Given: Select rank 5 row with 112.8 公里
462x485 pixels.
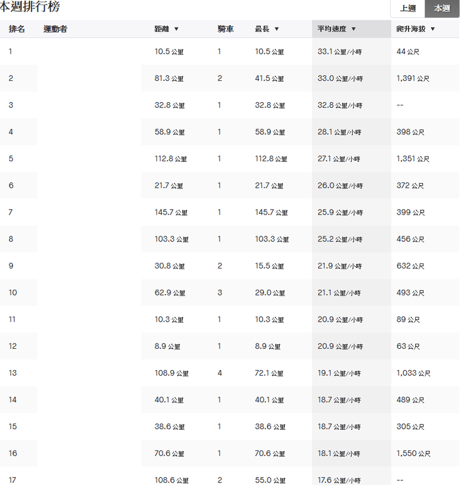Looking at the screenshot, I should click(x=230, y=159).
